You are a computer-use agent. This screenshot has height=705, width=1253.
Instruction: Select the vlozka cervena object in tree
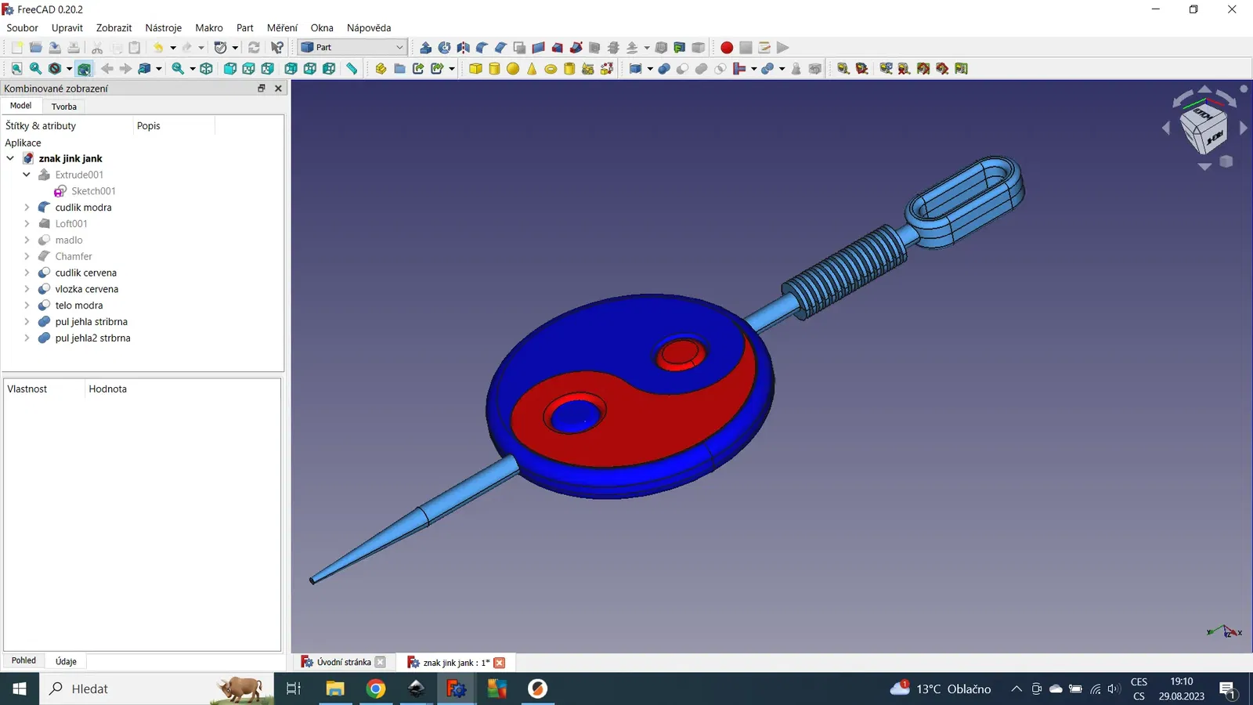pos(86,289)
